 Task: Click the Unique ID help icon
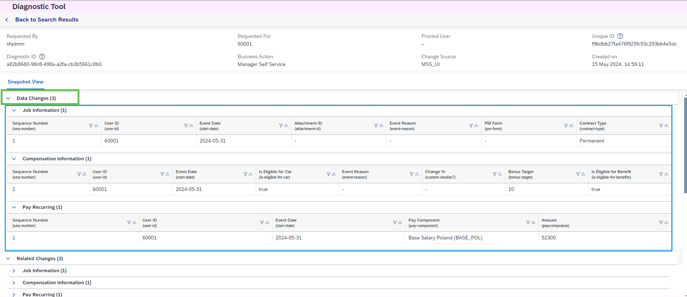pos(620,36)
